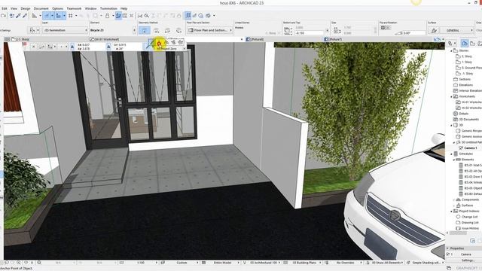
Task: Select the Details item in Navigator
Action: click(x=461, y=114)
